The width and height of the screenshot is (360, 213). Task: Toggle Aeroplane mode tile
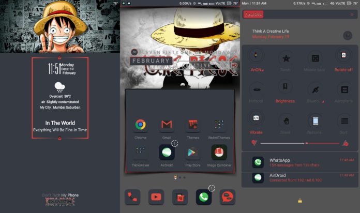pyautogui.click(x=344, y=89)
